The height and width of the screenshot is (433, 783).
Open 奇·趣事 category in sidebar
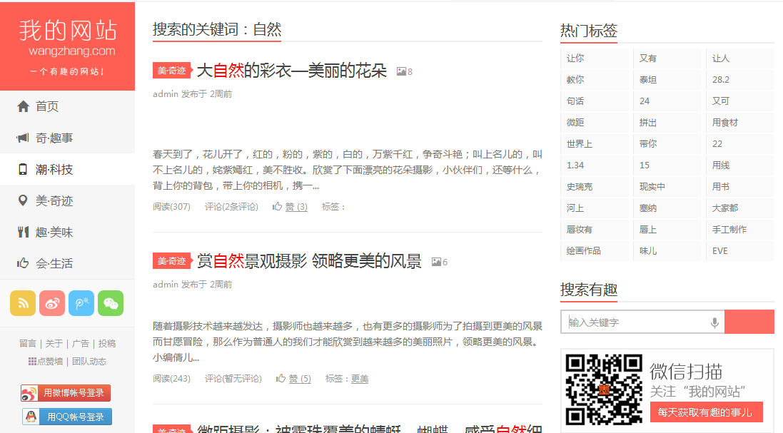point(54,138)
